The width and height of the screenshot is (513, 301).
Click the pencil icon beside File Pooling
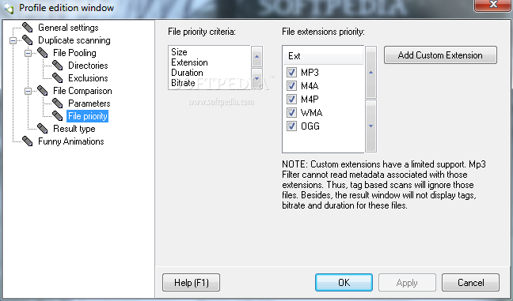tap(42, 53)
